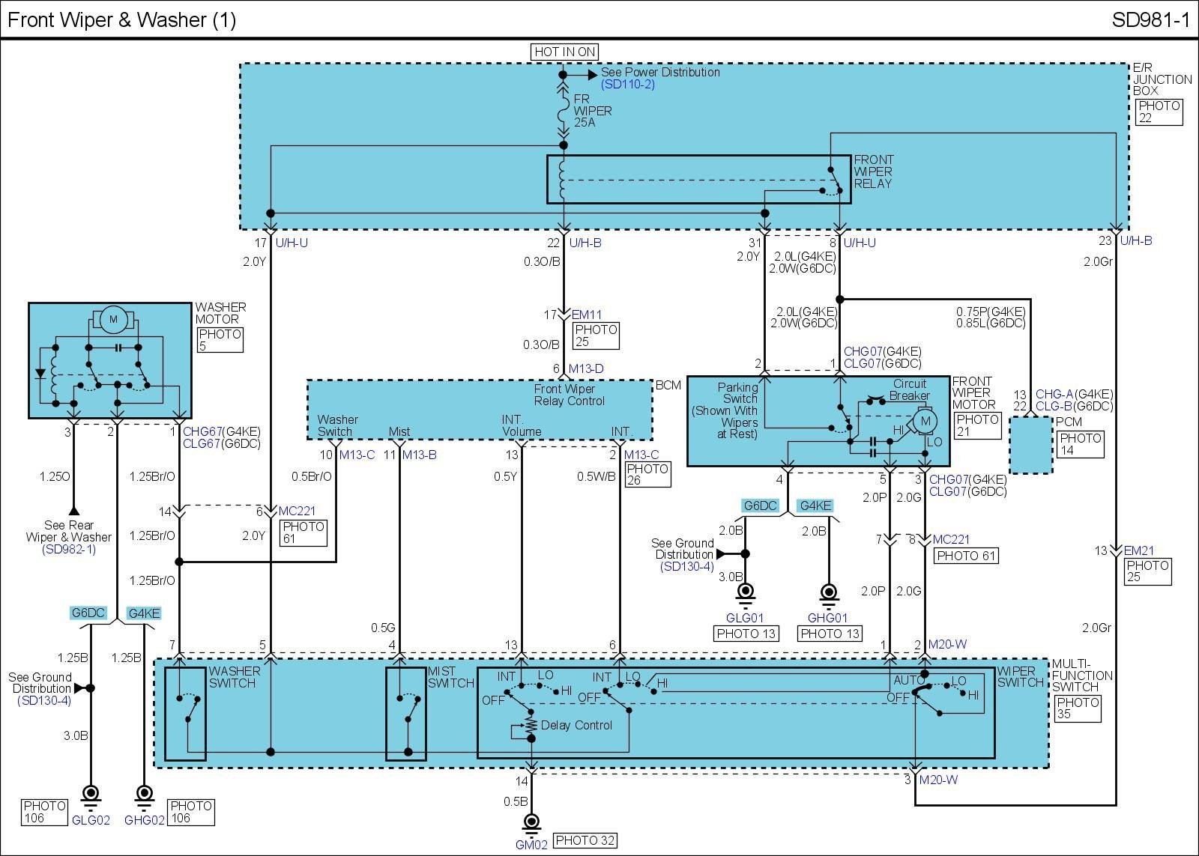The height and width of the screenshot is (856, 1199).
Task: Click the HOT IN ON label box
Action: click(564, 52)
